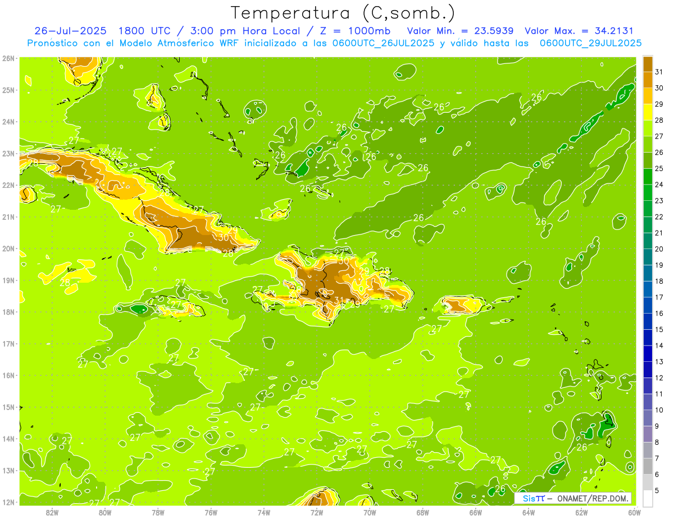Screen dimensions: 674x520
Task: Click latitude axis label "17N"
Action: [x=8, y=343]
